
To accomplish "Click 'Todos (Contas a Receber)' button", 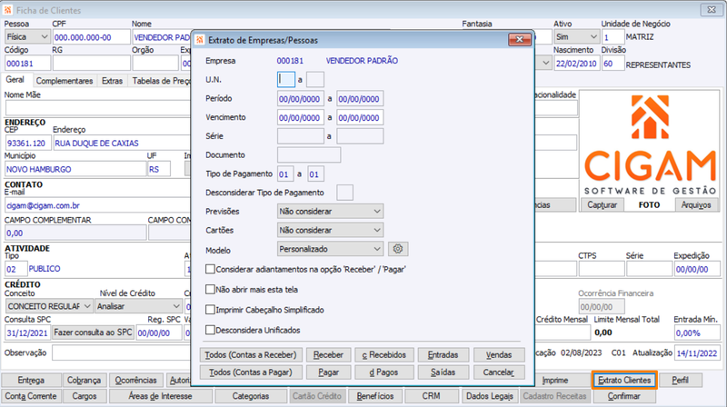I will (x=251, y=355).
